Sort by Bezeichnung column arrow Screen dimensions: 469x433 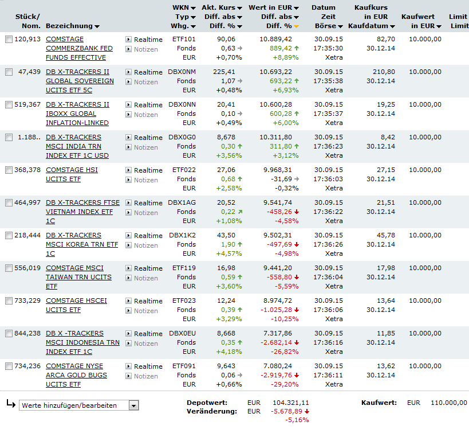(x=97, y=27)
